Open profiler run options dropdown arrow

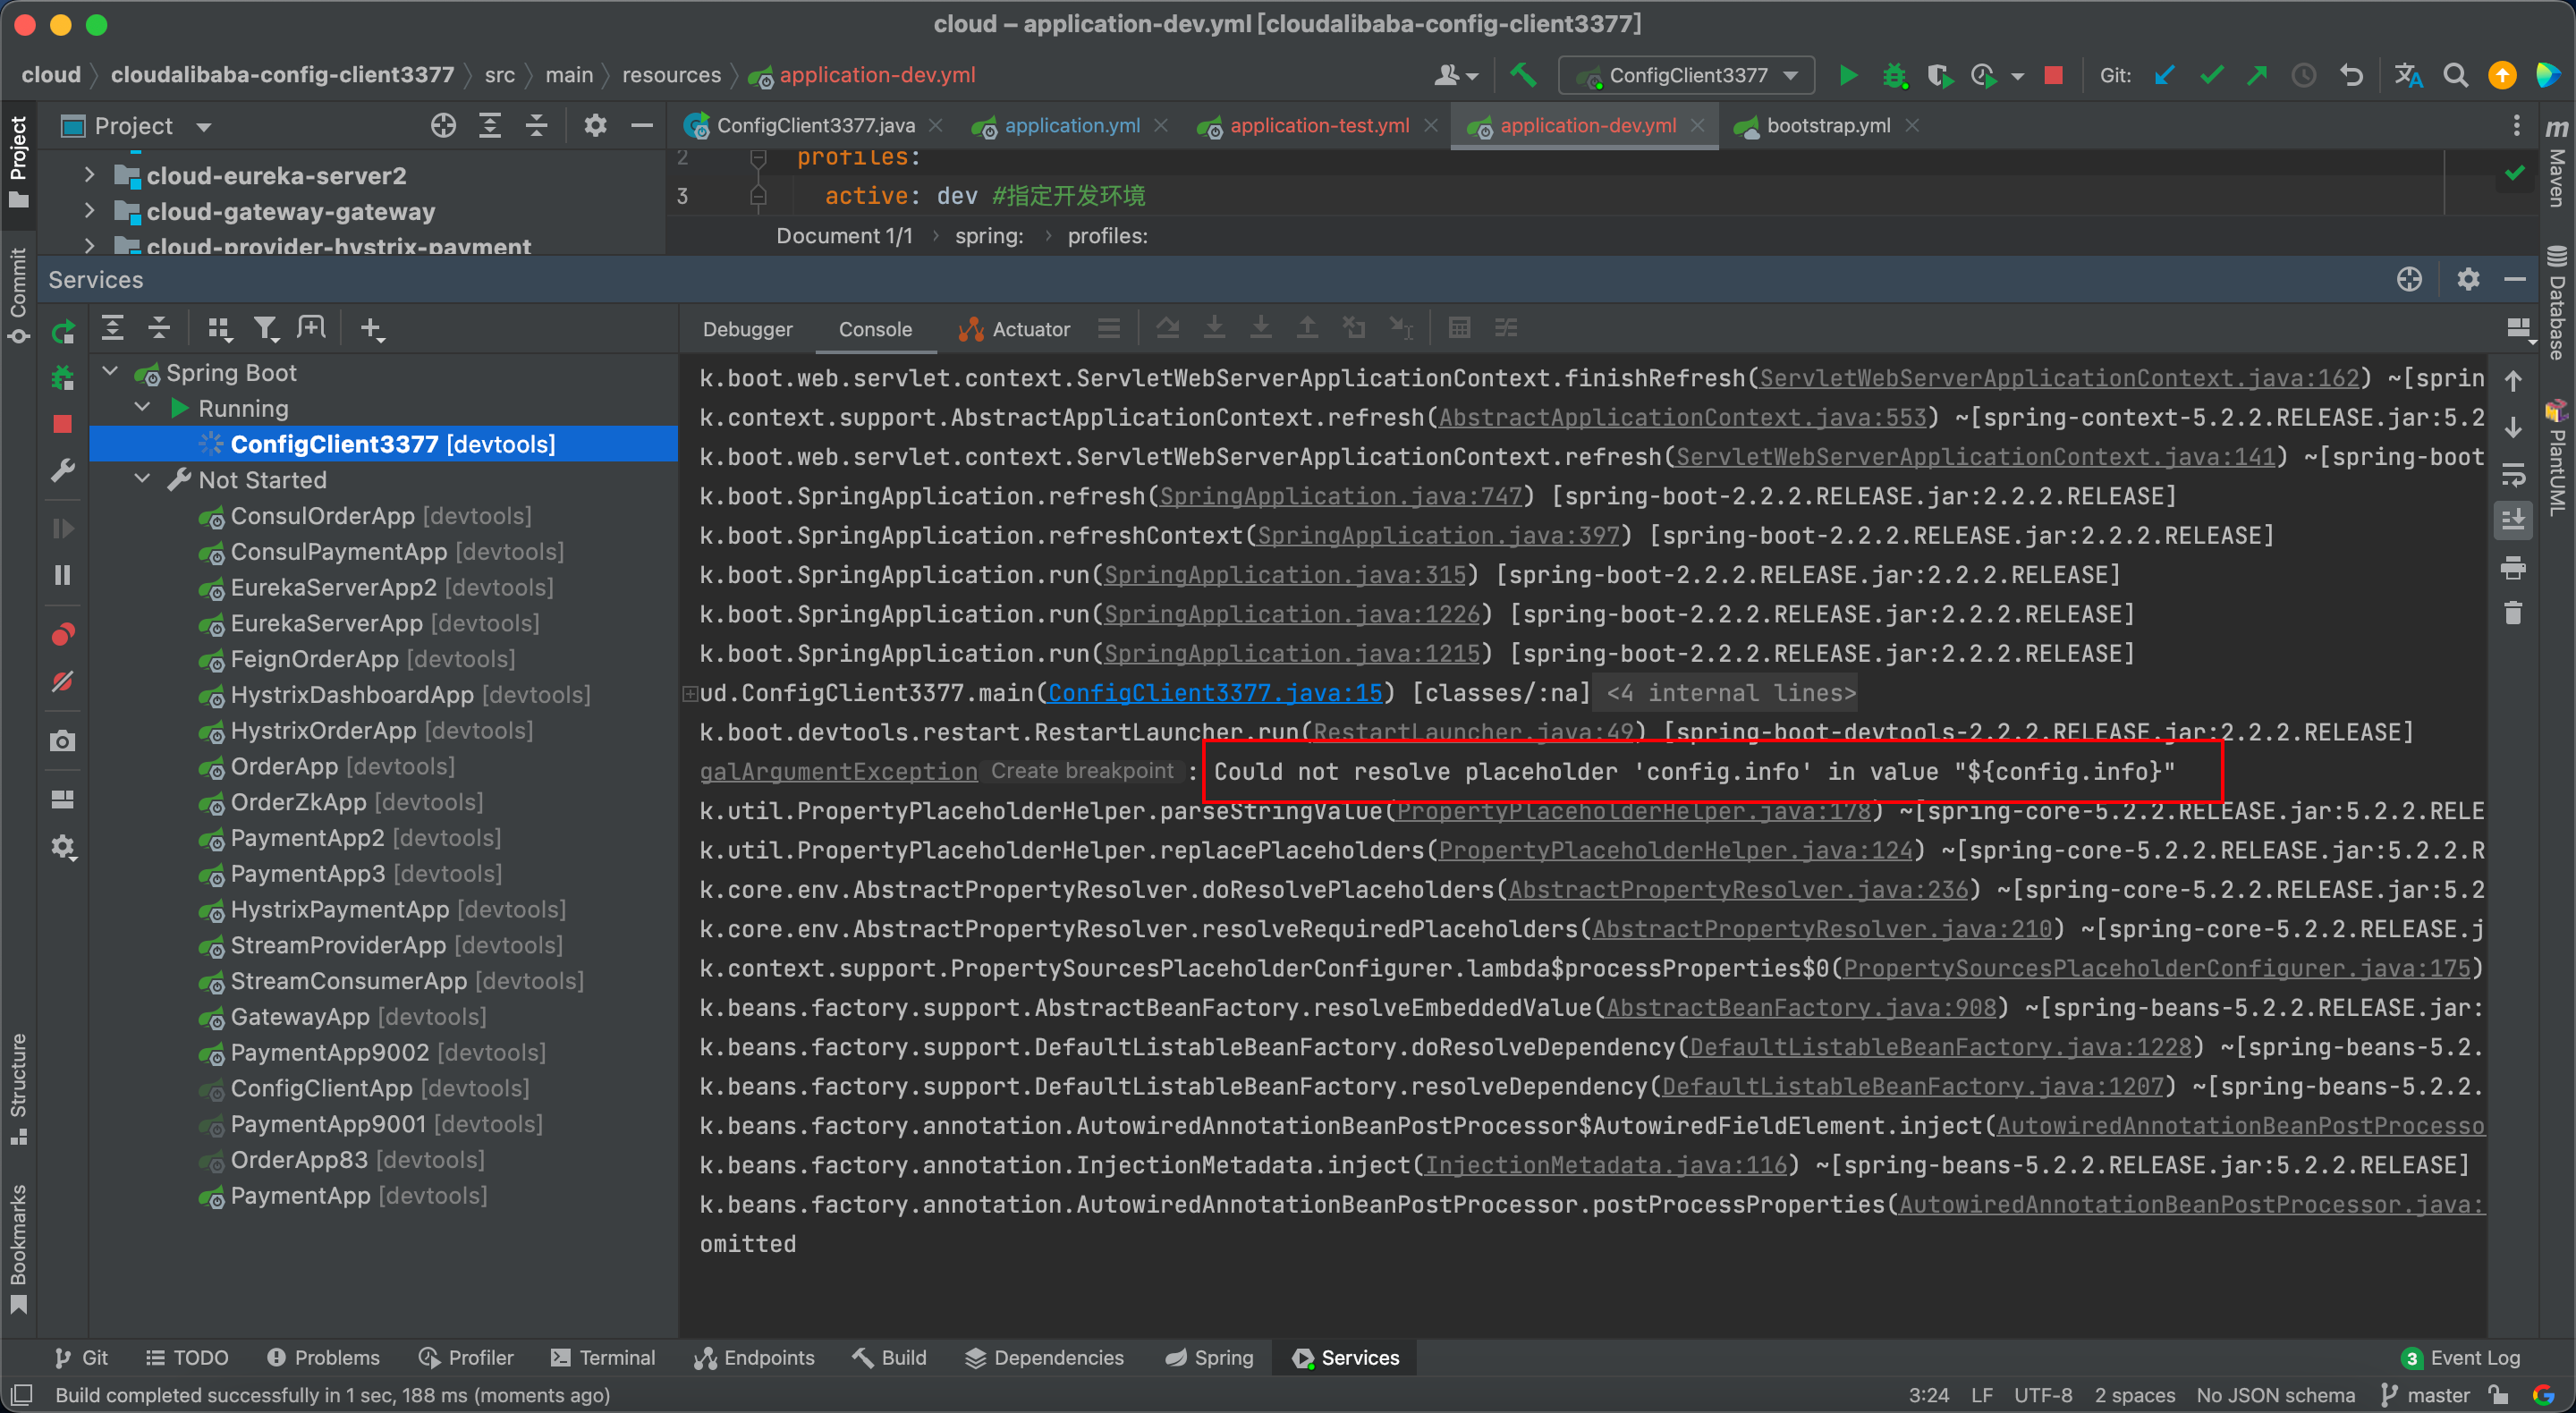(x=2017, y=76)
